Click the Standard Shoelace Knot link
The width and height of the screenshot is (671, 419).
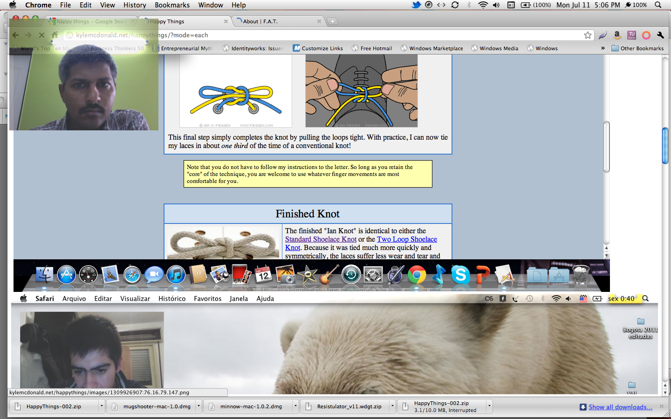321,239
